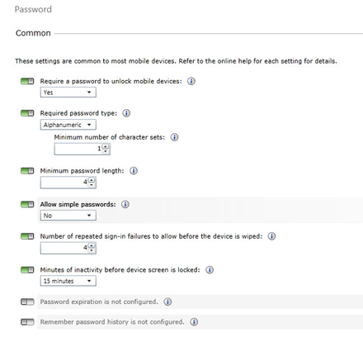Expand the Alphanumeric password type dropdown
Viewport: 363px width, 337px height.
[68, 125]
